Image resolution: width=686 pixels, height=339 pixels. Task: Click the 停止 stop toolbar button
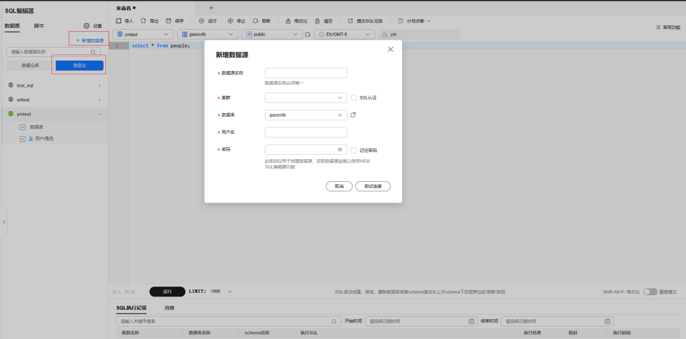(x=237, y=21)
